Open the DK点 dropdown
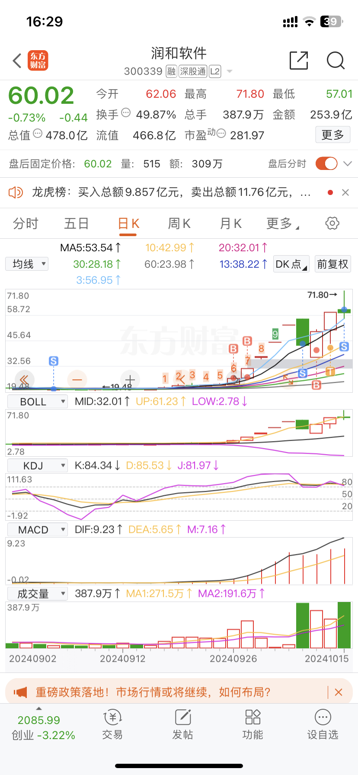Screen dimensions: 358x775 coord(291,264)
